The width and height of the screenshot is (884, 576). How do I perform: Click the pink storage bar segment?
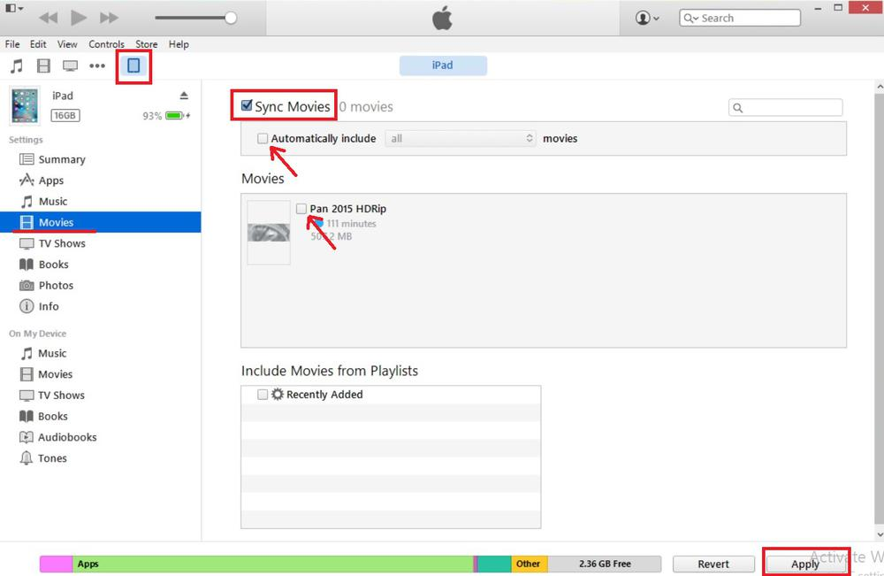pos(57,564)
